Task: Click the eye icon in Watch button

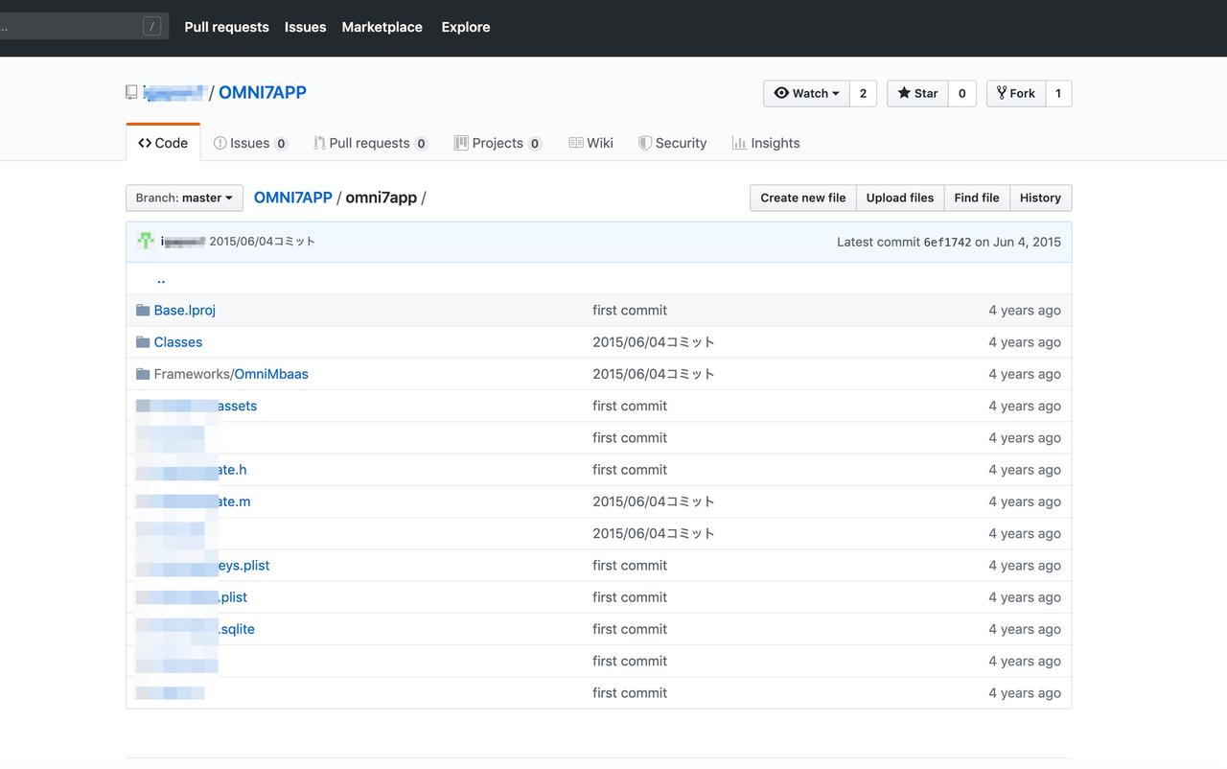Action: (781, 93)
